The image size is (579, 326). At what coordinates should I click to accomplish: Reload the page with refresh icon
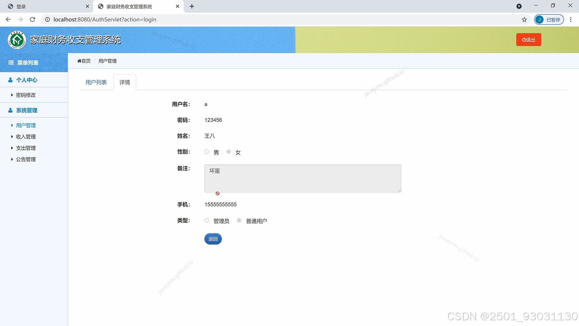(33, 20)
